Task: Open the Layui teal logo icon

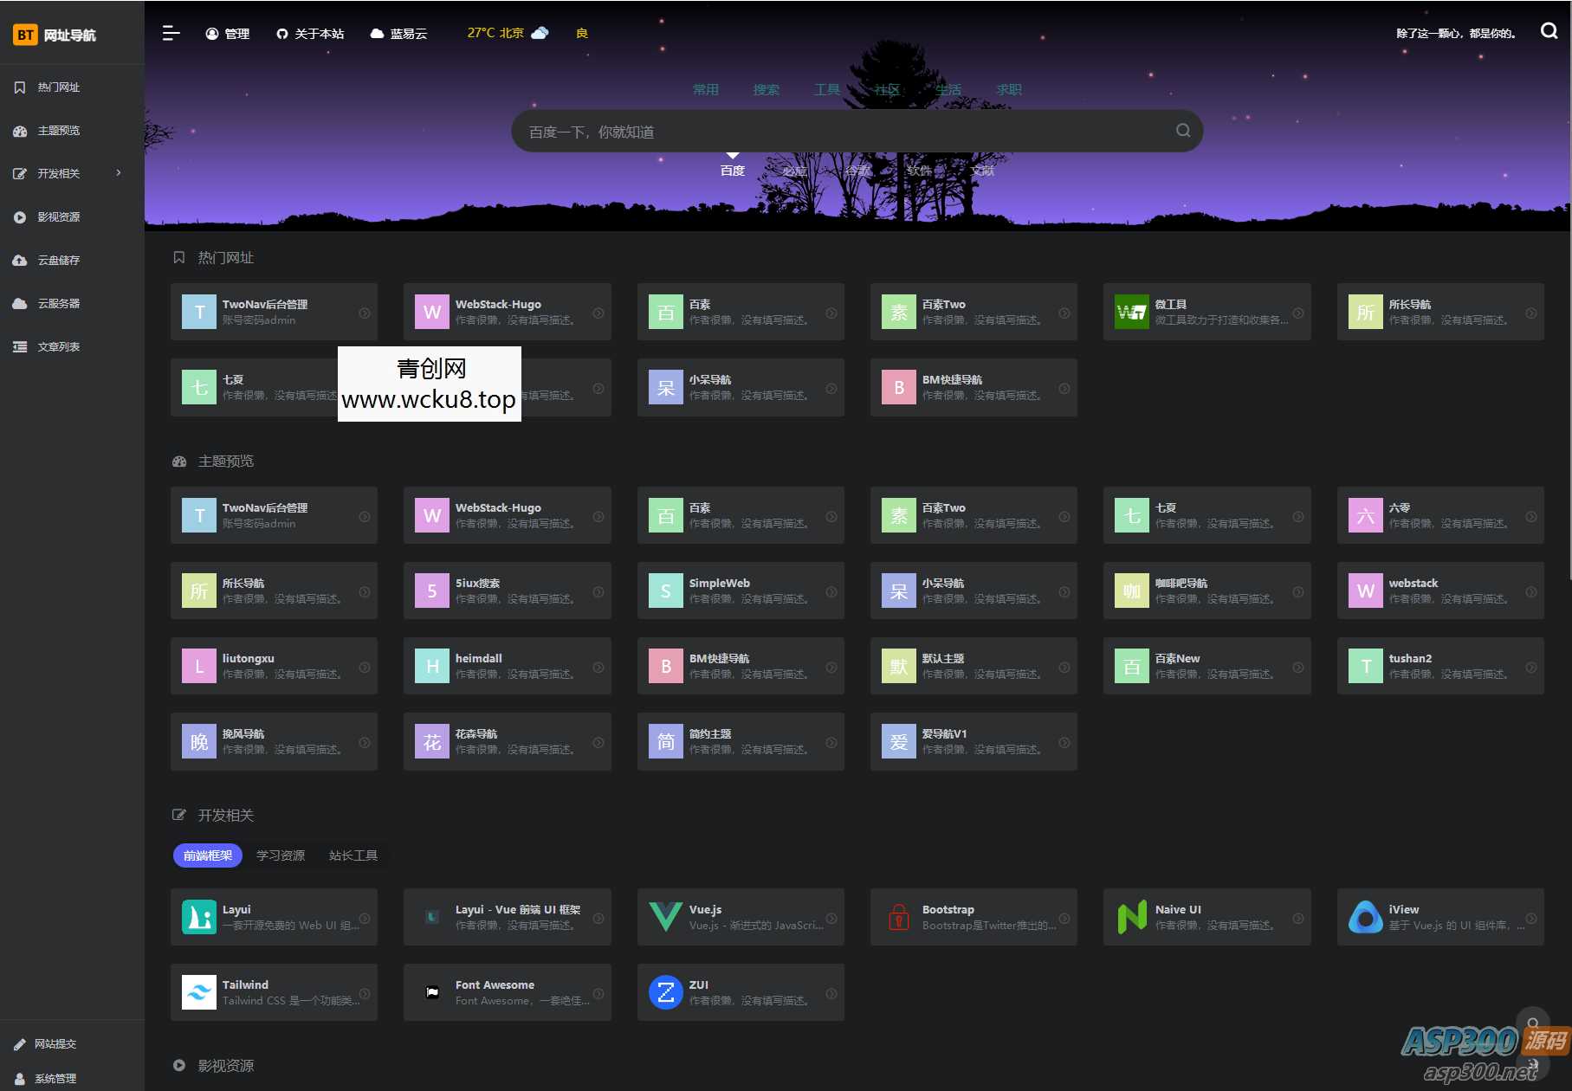Action: pyautogui.click(x=199, y=916)
